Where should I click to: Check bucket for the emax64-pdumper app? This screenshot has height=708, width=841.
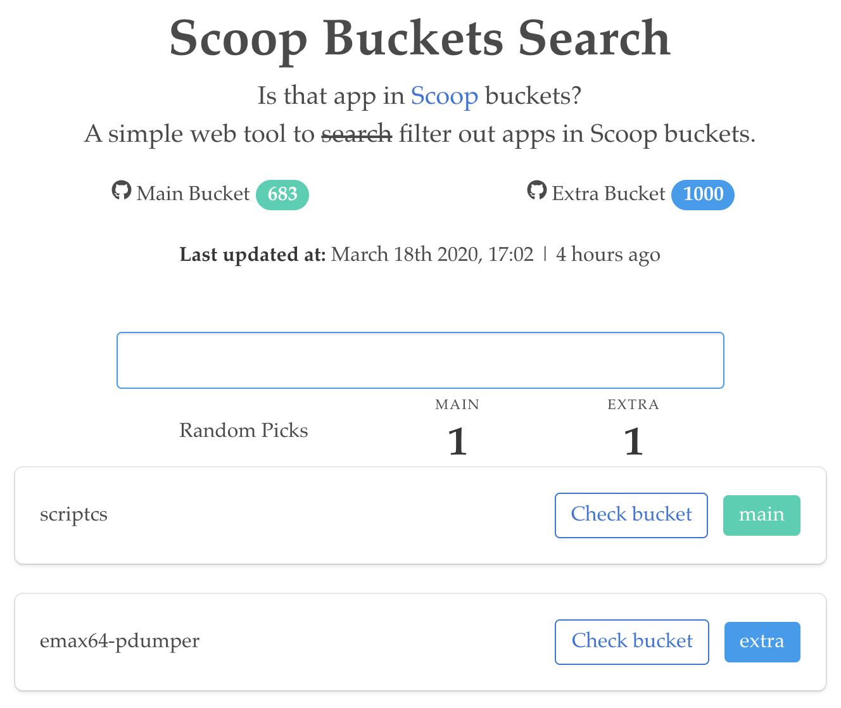631,642
